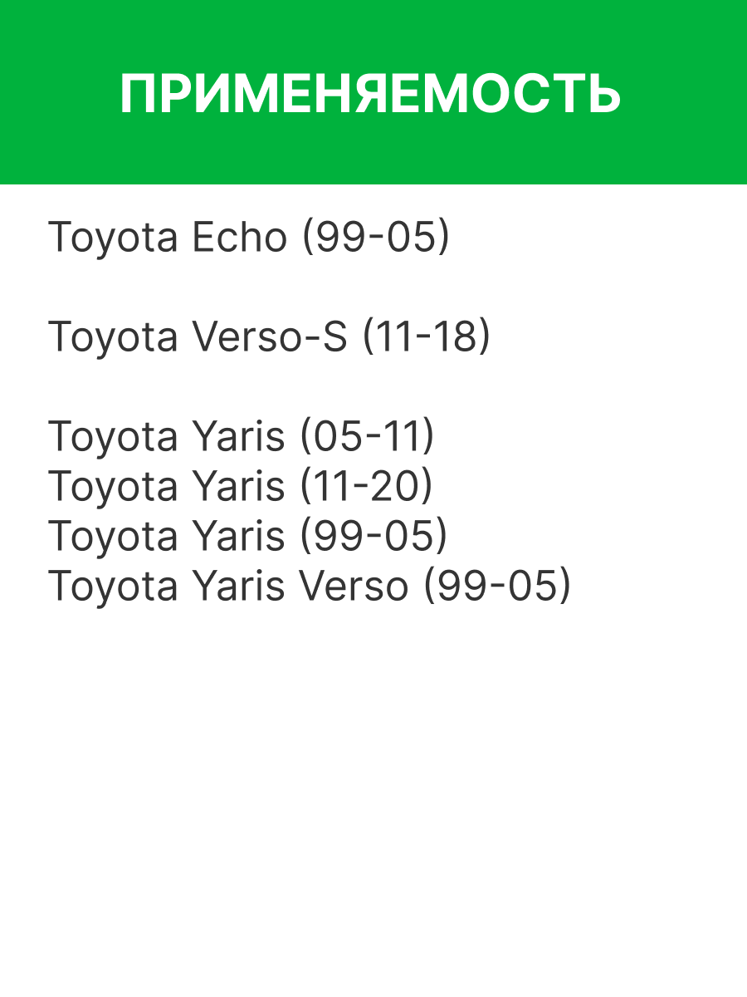Click the word Yaris on the (05-11) line
The image size is (747, 997).
pyautogui.click(x=238, y=437)
